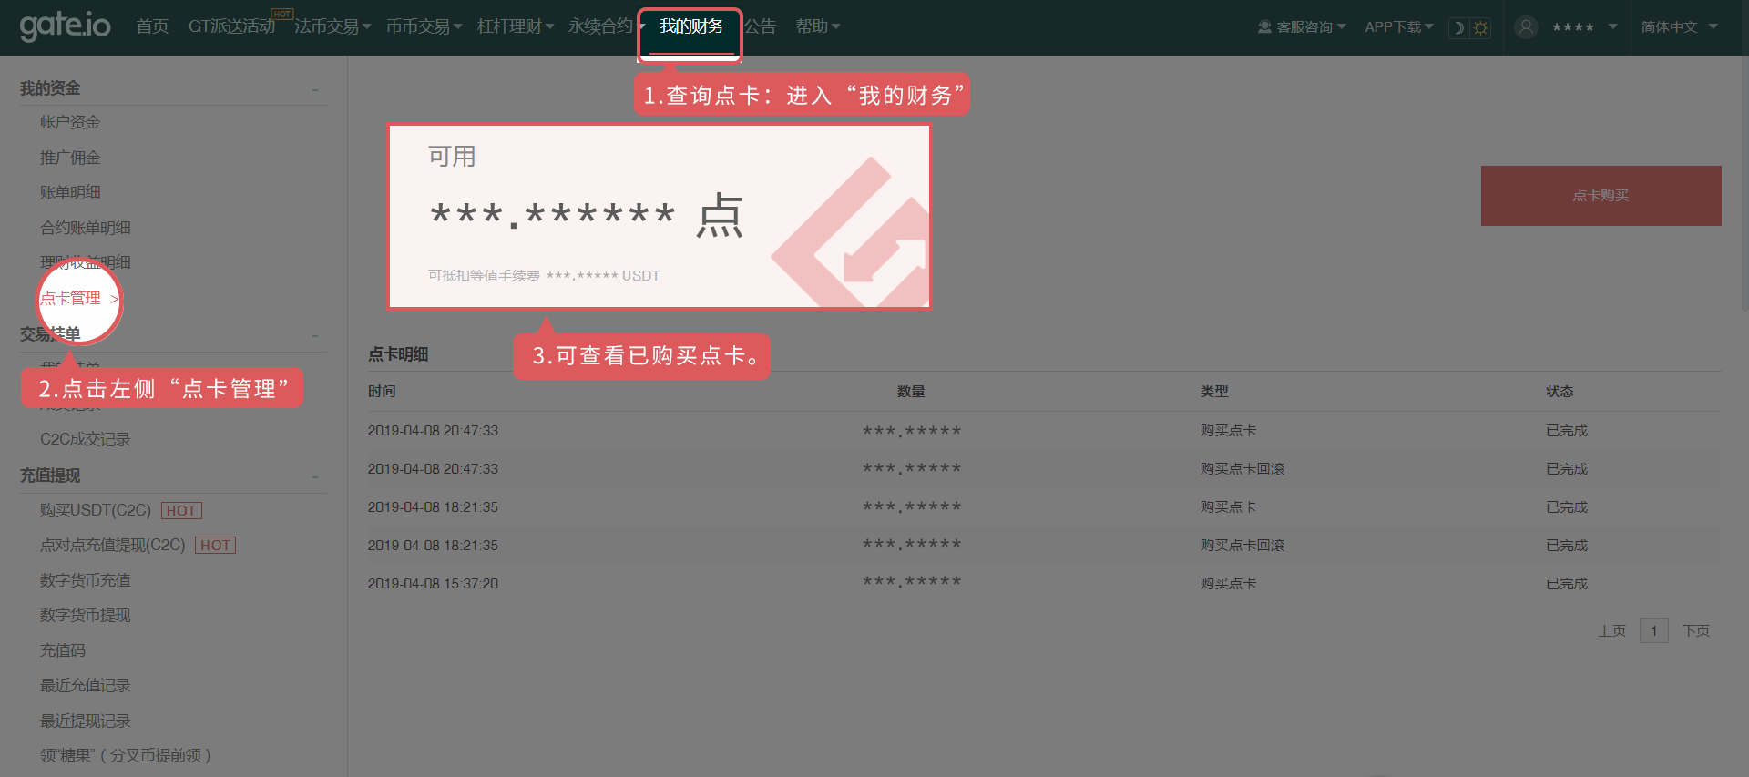Click 已完成 status in the 15:37:20 row
Image resolution: width=1749 pixels, height=777 pixels.
[x=1567, y=583]
